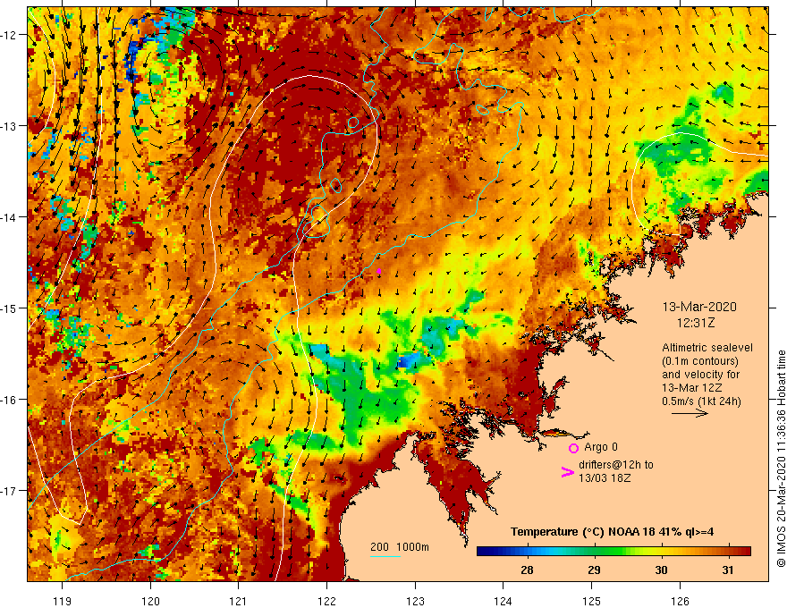Click the magenta dot near 122.6E 14.6S

coord(379,271)
